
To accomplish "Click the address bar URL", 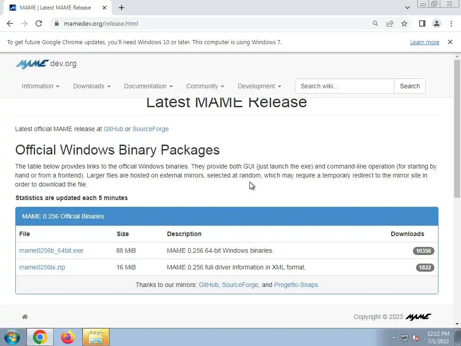I will [x=101, y=23].
